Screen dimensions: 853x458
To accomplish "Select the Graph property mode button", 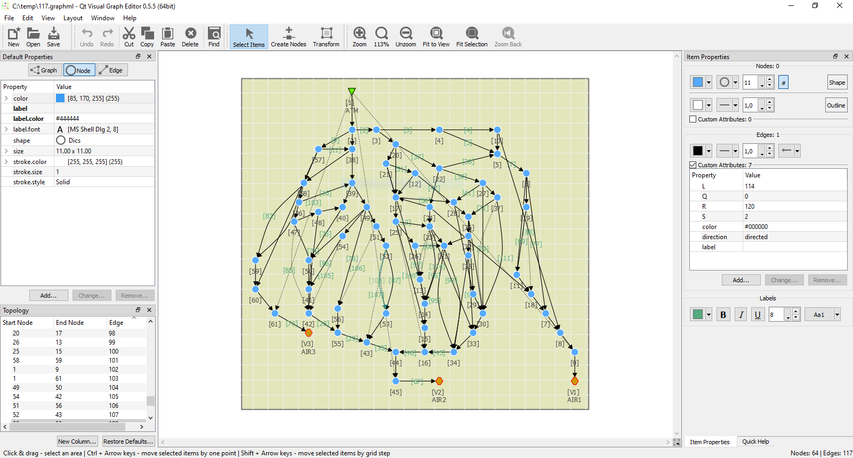I will (44, 70).
